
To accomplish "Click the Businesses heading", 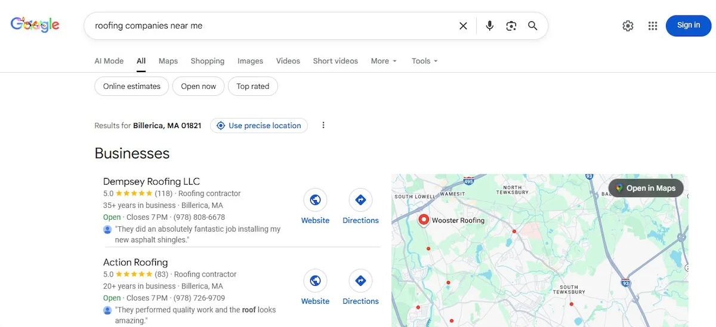I will [x=132, y=153].
